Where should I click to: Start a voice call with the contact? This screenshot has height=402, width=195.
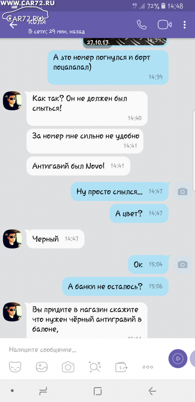pos(141,25)
